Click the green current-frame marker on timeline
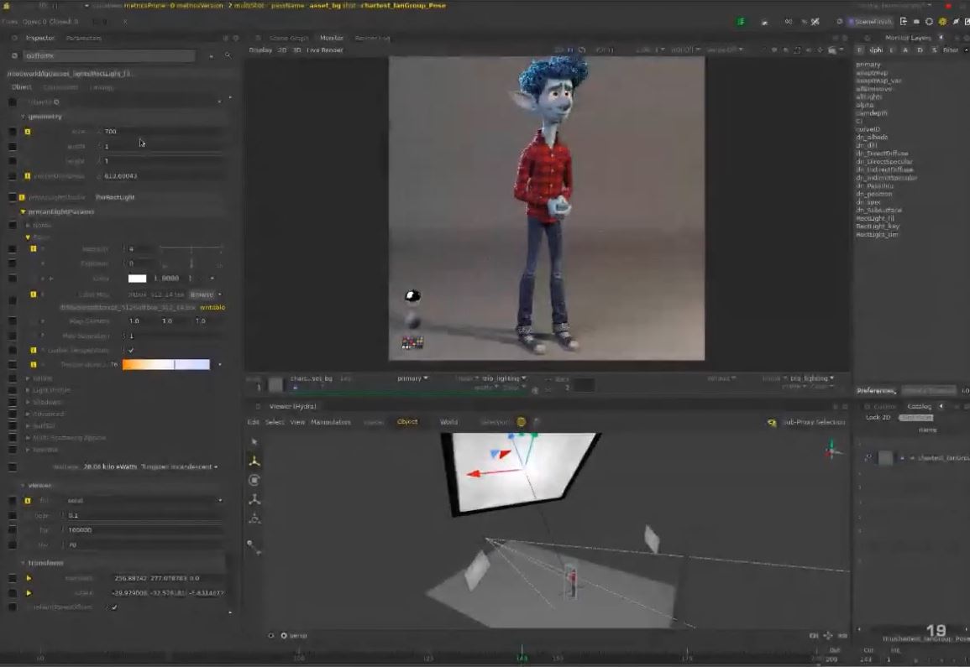Viewport: 970px width, 667px height. 522,653
